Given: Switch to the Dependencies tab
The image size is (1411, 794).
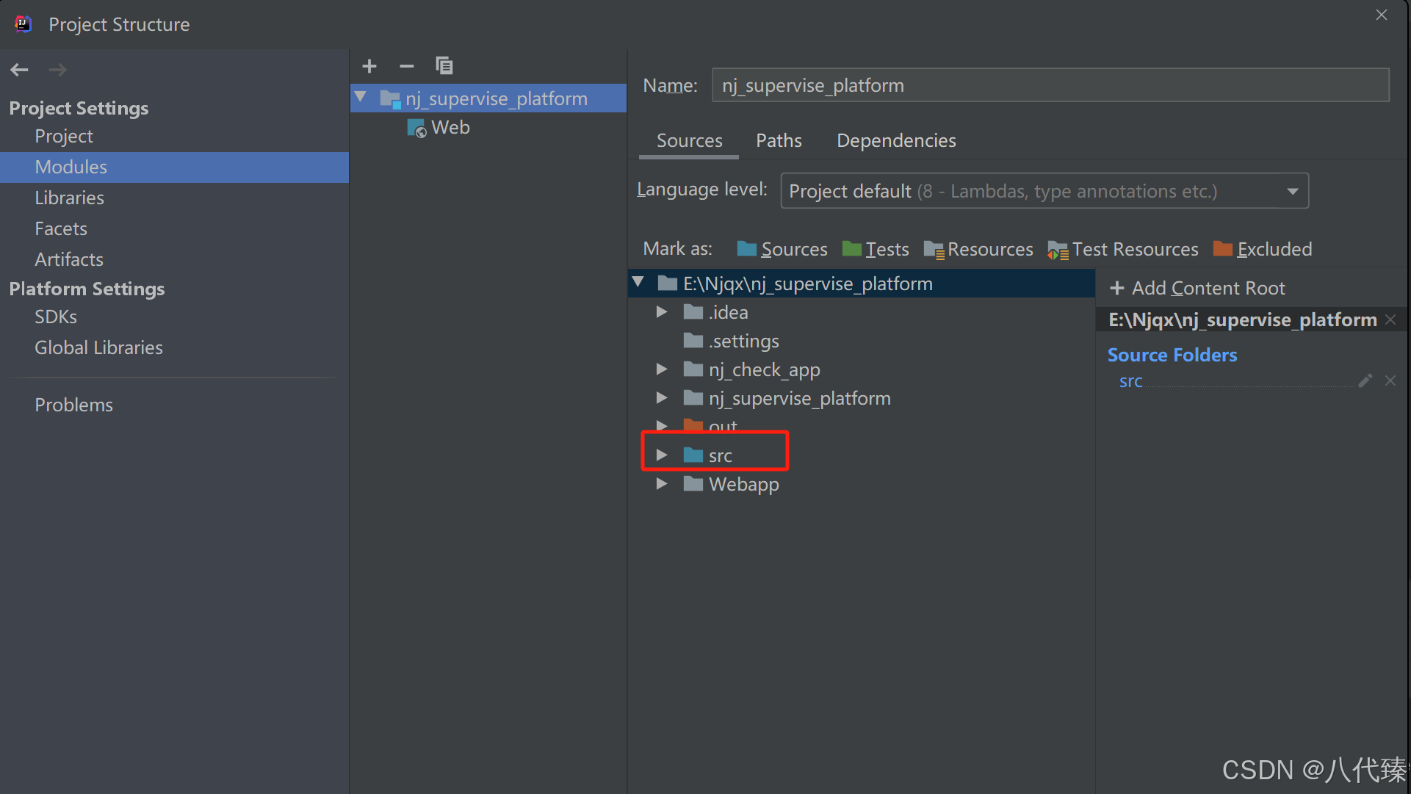Looking at the screenshot, I should point(896,140).
